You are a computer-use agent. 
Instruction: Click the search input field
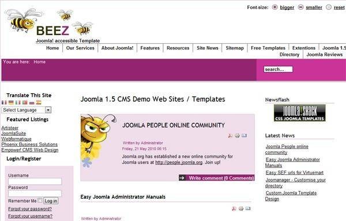pyautogui.click(x=279, y=69)
